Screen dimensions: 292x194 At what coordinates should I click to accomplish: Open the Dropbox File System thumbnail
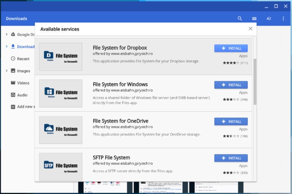click(x=61, y=56)
